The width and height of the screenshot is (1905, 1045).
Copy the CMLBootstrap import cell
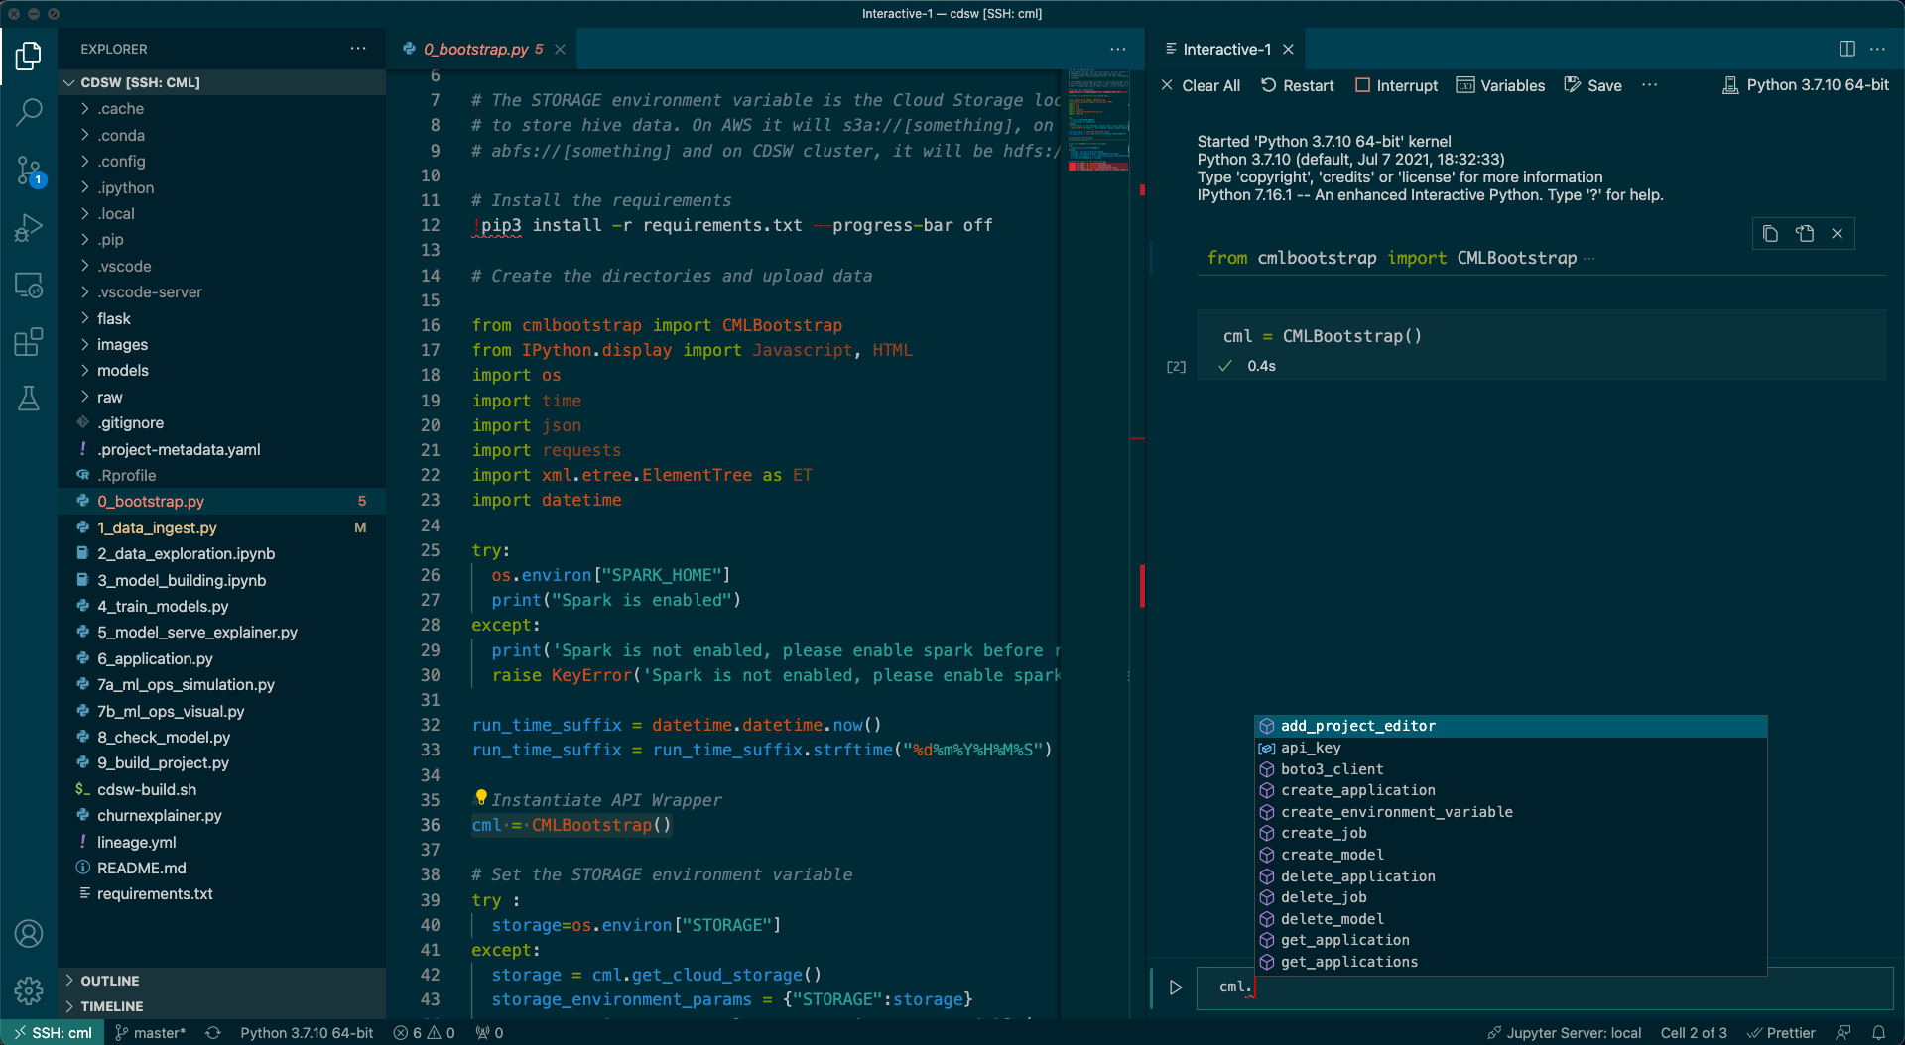click(1769, 233)
